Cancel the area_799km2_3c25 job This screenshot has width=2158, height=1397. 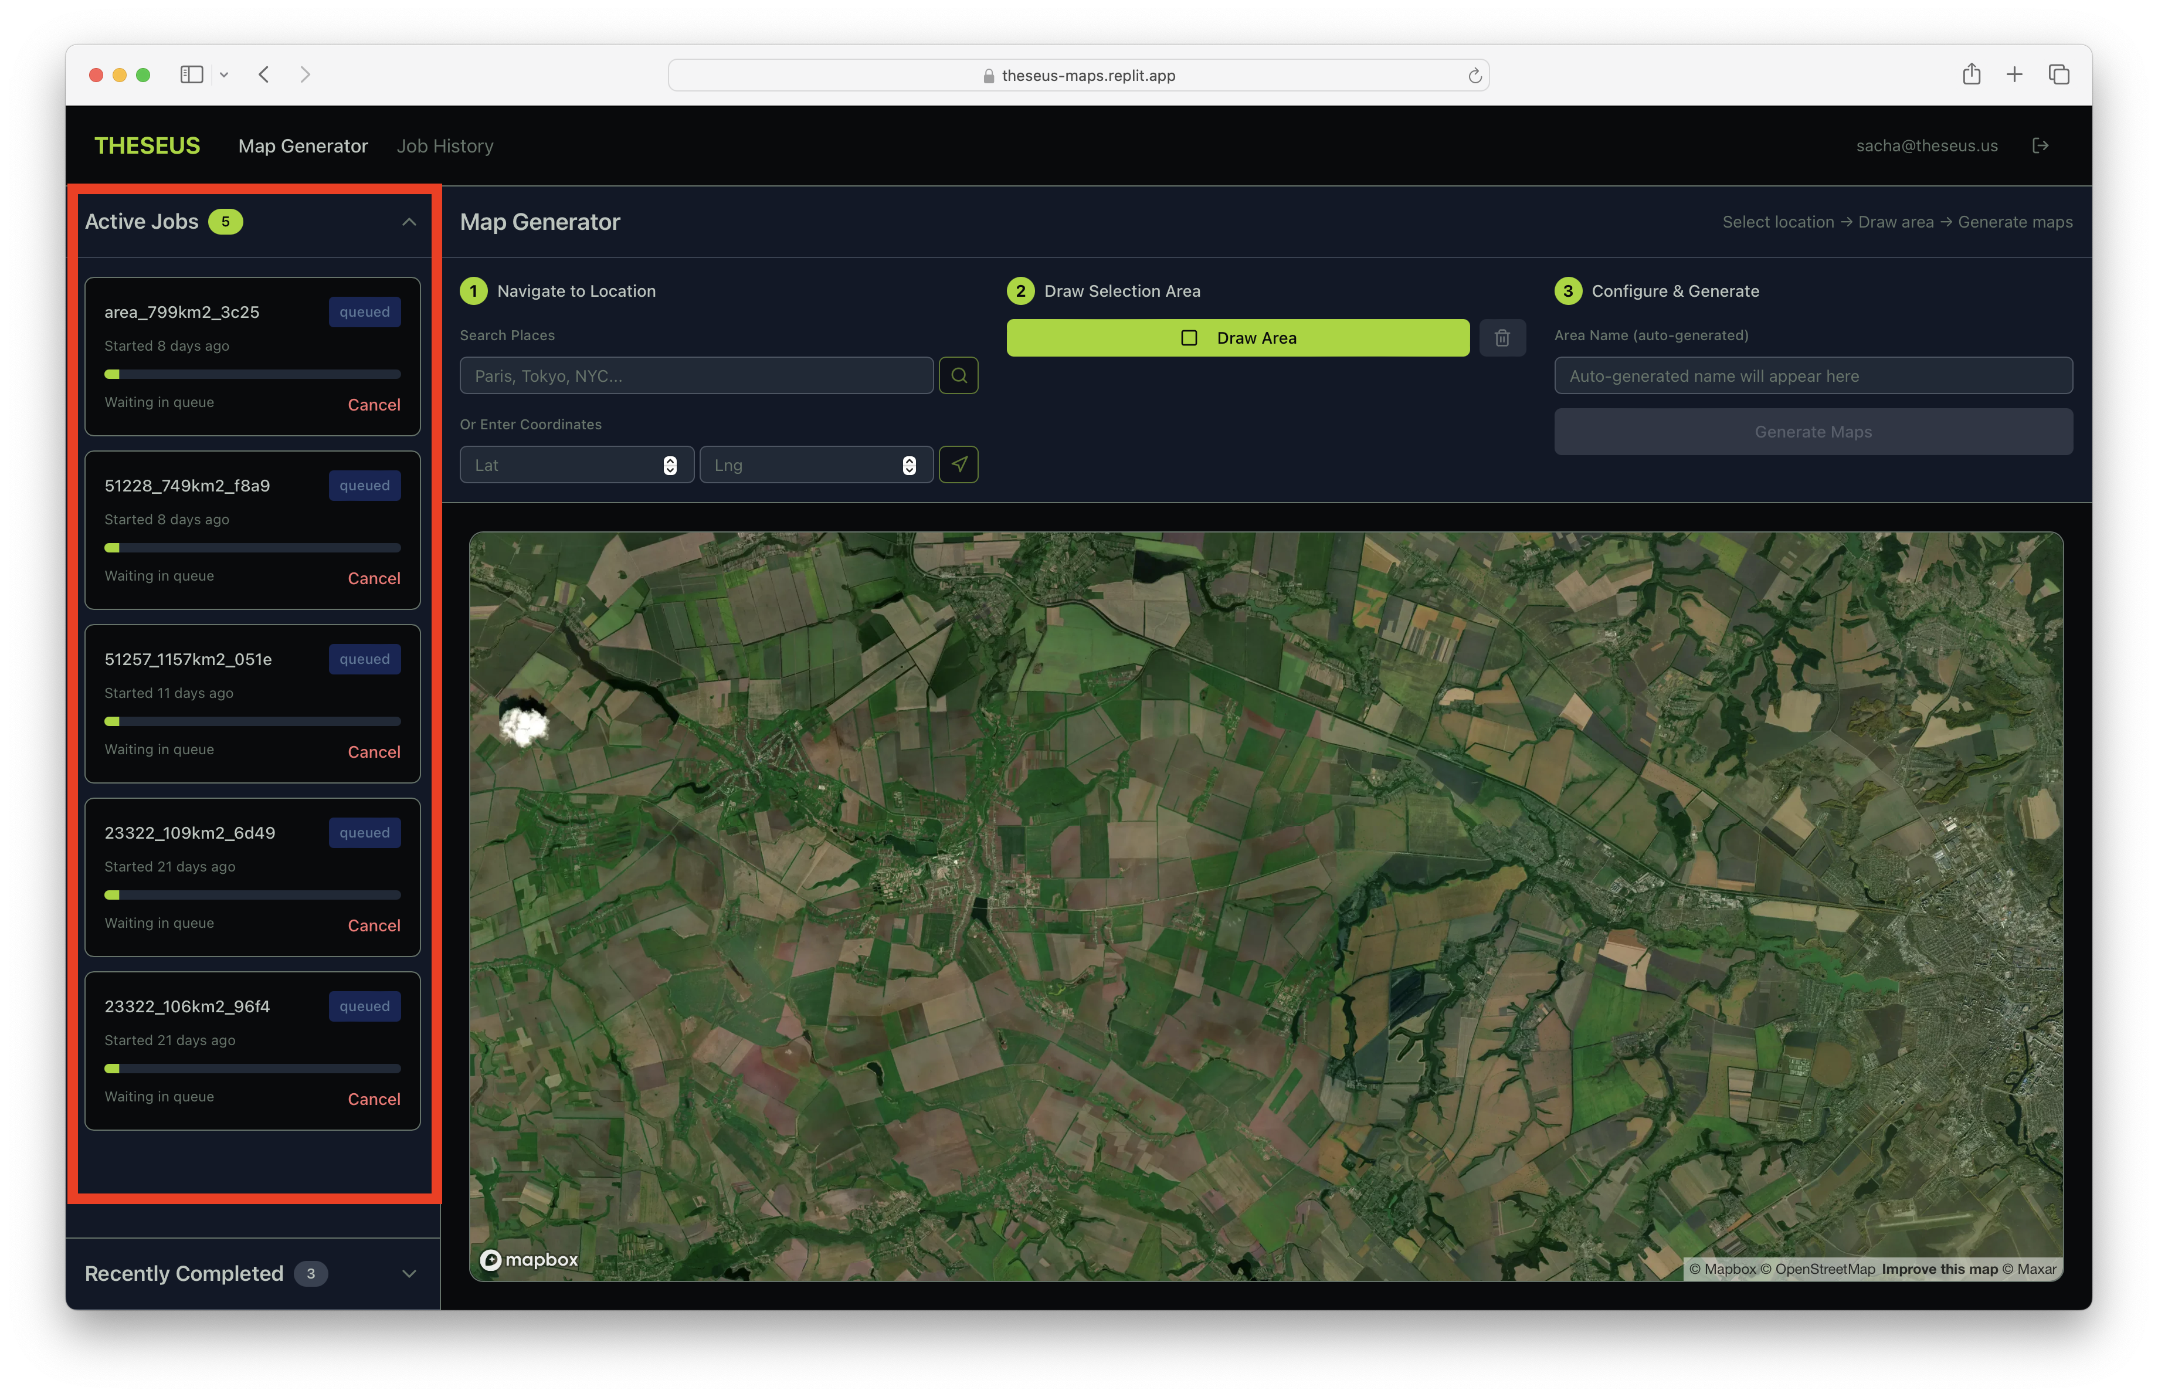(x=374, y=404)
